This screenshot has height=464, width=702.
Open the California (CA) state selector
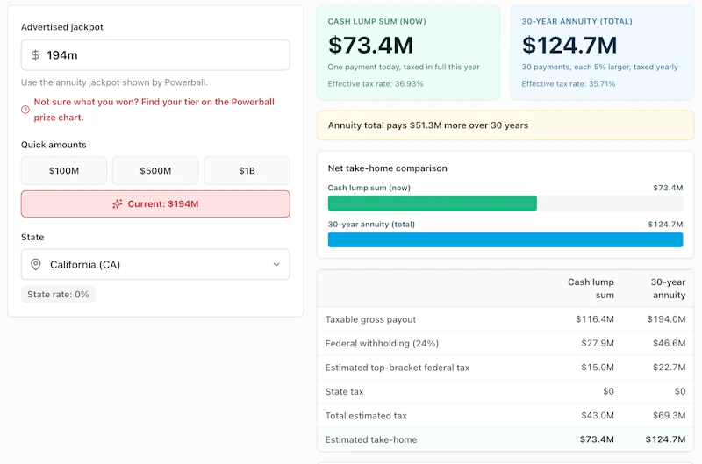point(155,264)
